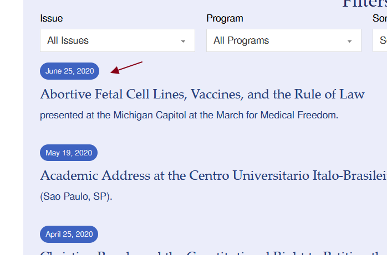Viewport: 387px width, 255px height.
Task: Click the April 25, 2020 date badge
Action: pos(69,234)
